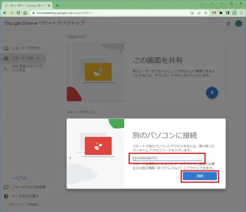Open the プライバシー link
This screenshot has width=246, height=212.
pyautogui.click(x=17, y=204)
